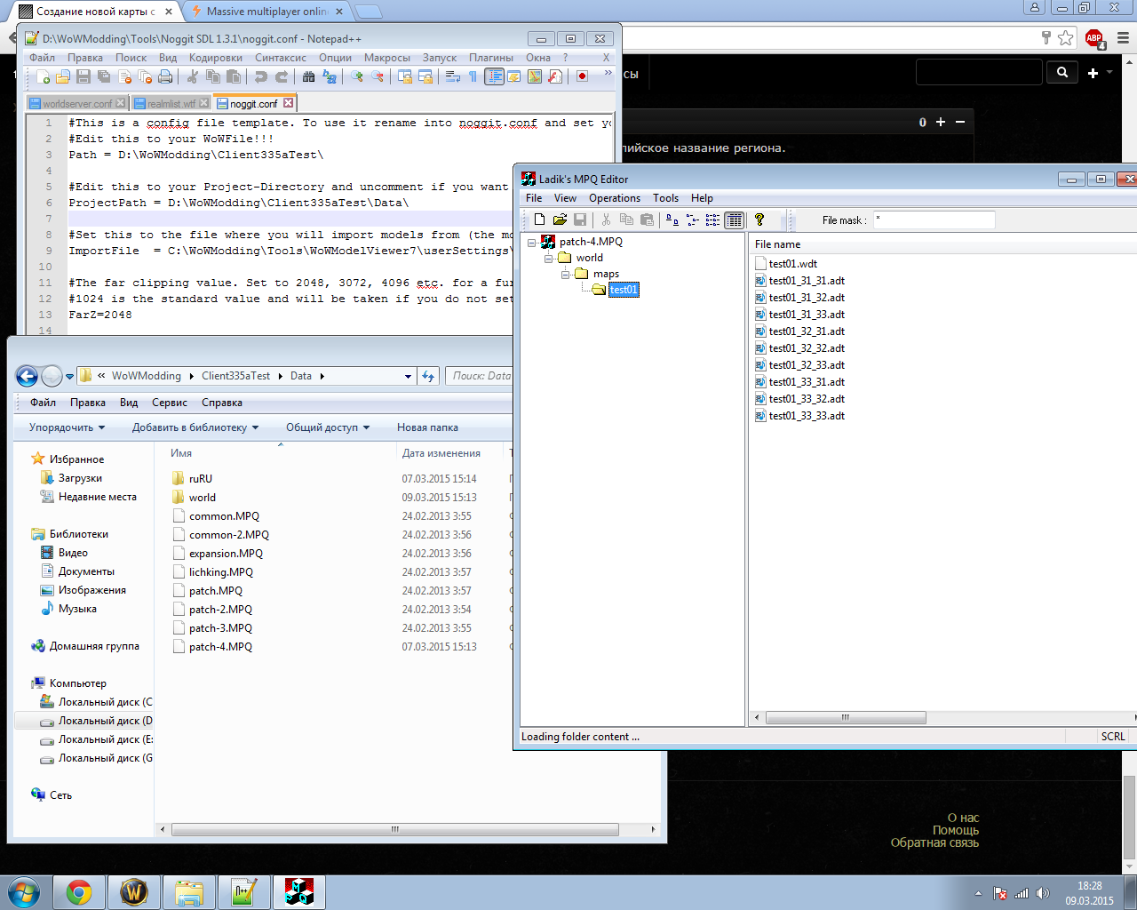The image size is (1137, 910).
Task: Switch MPQ Editor to small icons view
Action: coord(693,220)
